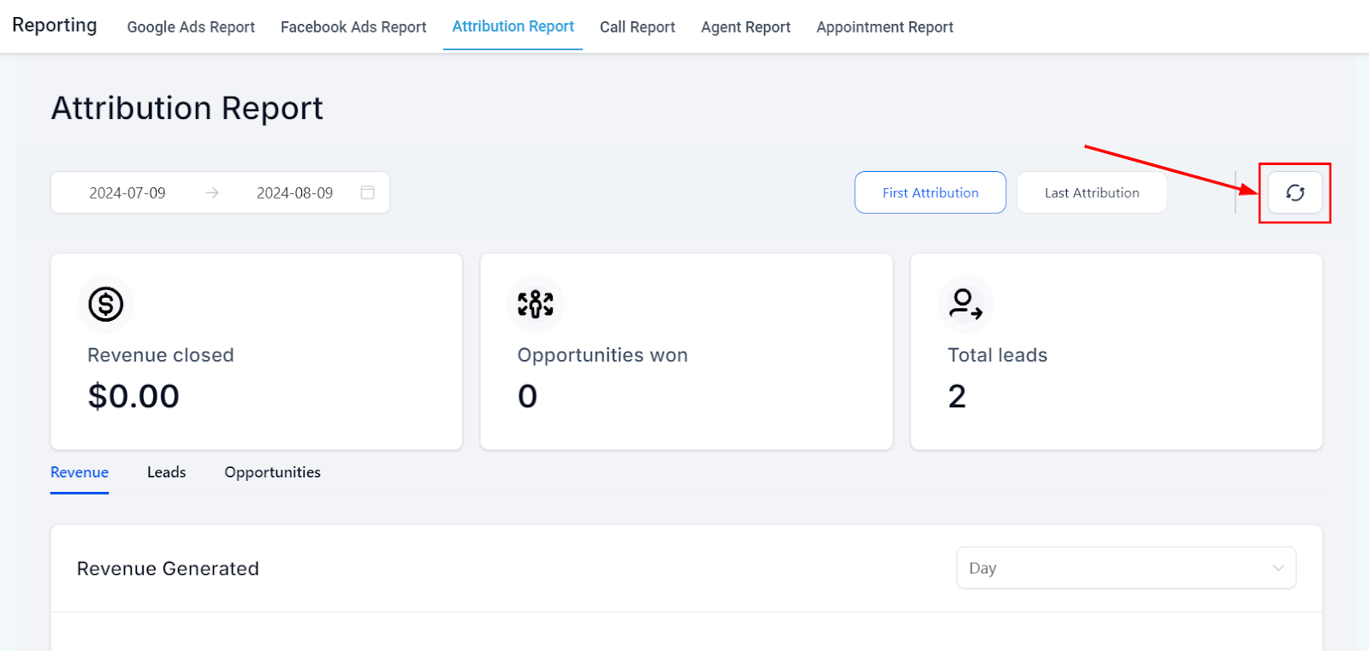Screen dimensions: 1369x651
Task: Click the Revenue closed label
Action: click(161, 355)
